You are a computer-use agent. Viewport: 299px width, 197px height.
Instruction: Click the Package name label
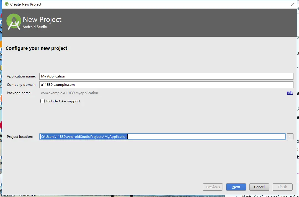coord(19,93)
